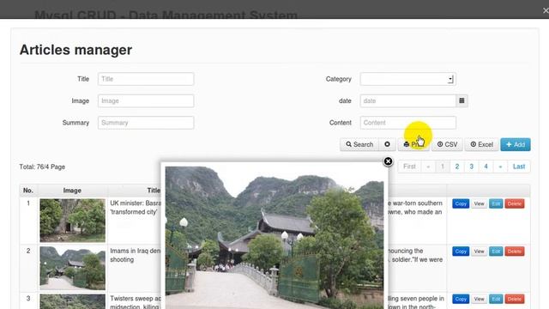This screenshot has width=549, height=309.
Task: View the article in row 2
Action: [479, 251]
